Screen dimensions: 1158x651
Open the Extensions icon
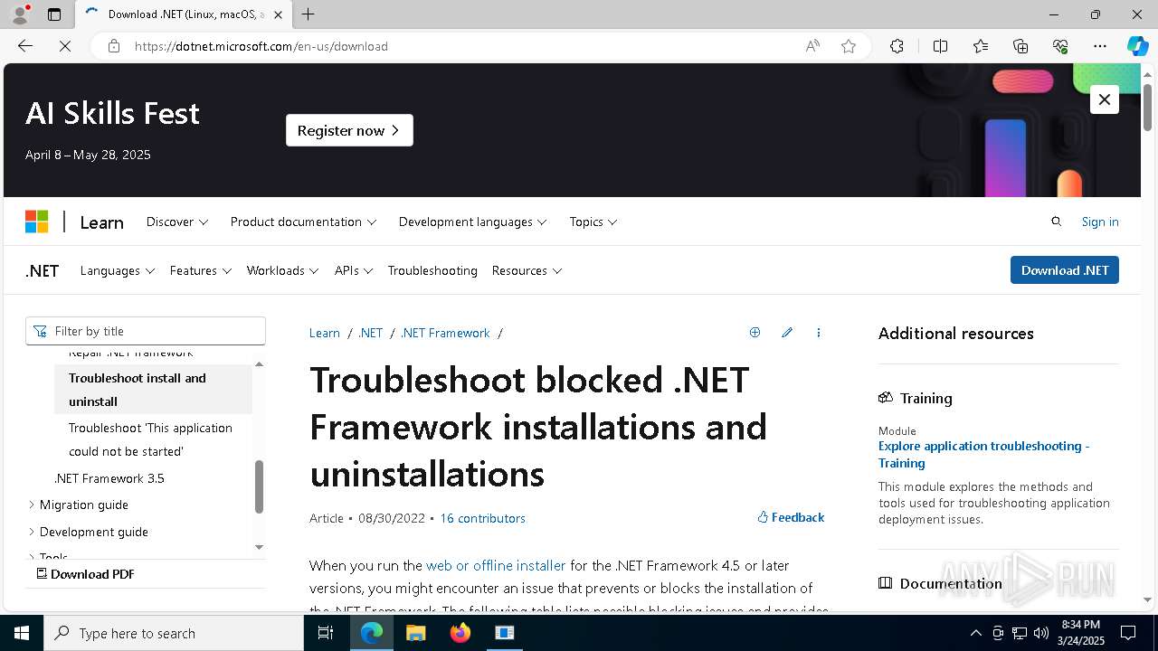(x=897, y=46)
